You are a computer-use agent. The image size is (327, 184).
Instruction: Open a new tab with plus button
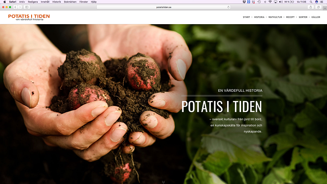tap(324, 7)
